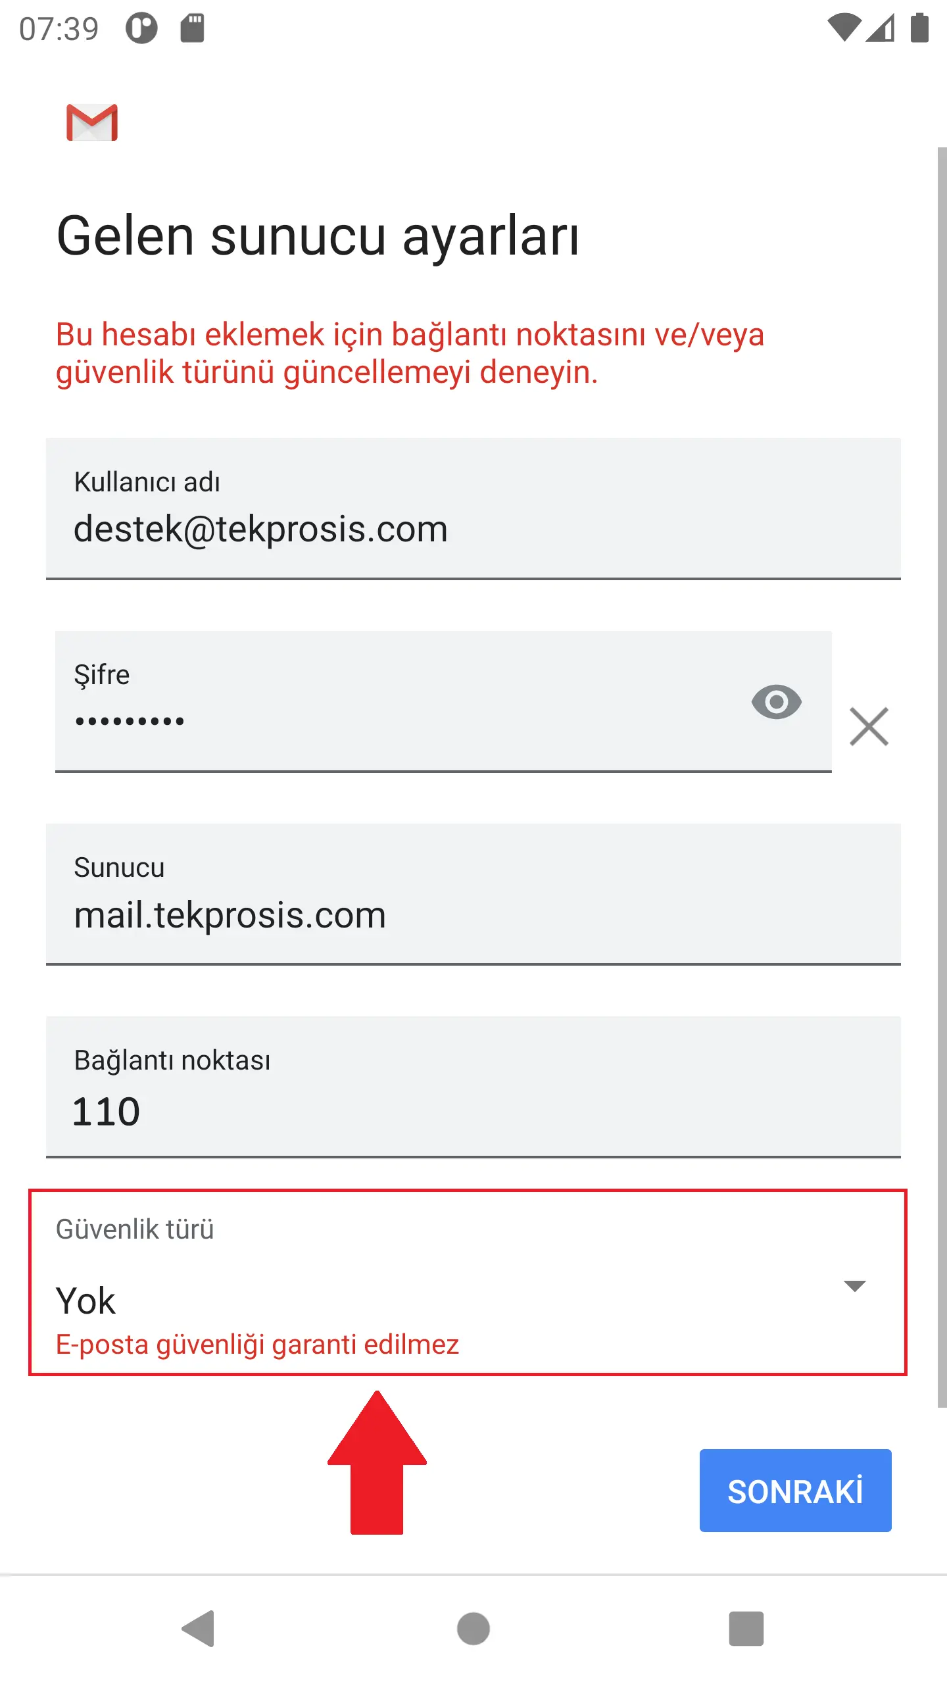Select the Yok security type value
Image resolution: width=947 pixels, height=1684 pixels.
point(85,1300)
